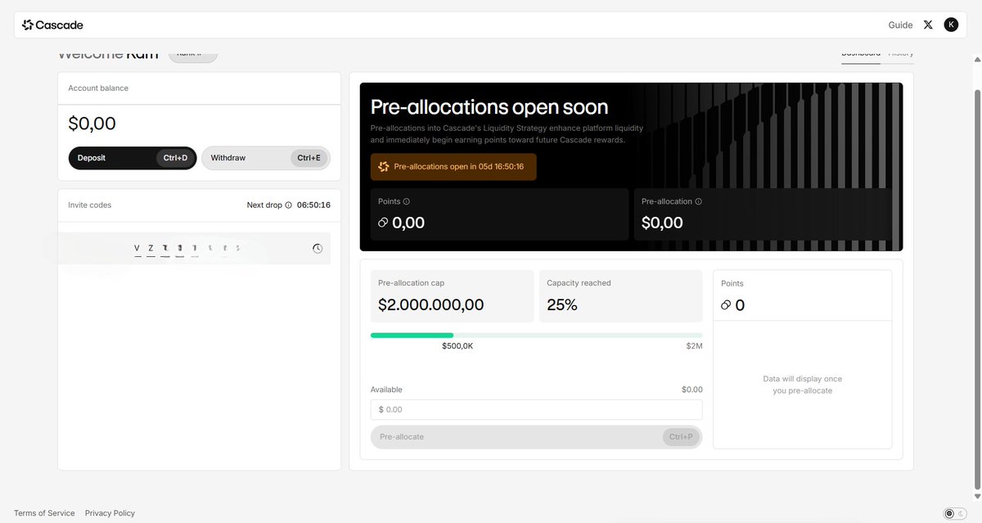Open the X (Twitter) link icon
Image resolution: width=982 pixels, height=523 pixels.
[928, 25]
